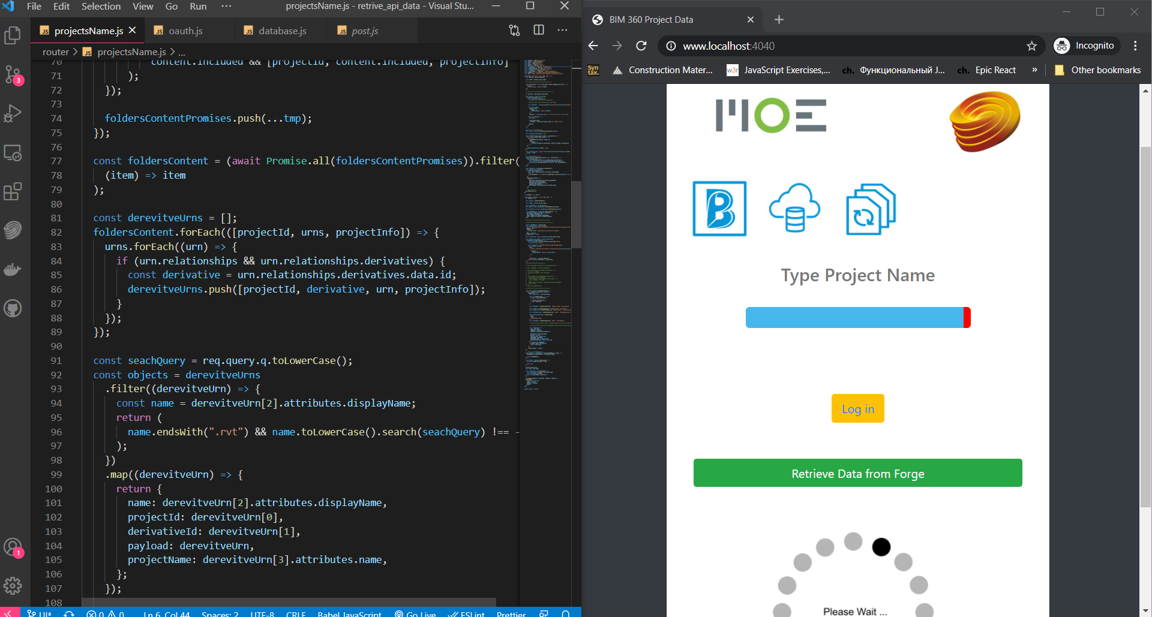Click the code minimap

pos(547,225)
